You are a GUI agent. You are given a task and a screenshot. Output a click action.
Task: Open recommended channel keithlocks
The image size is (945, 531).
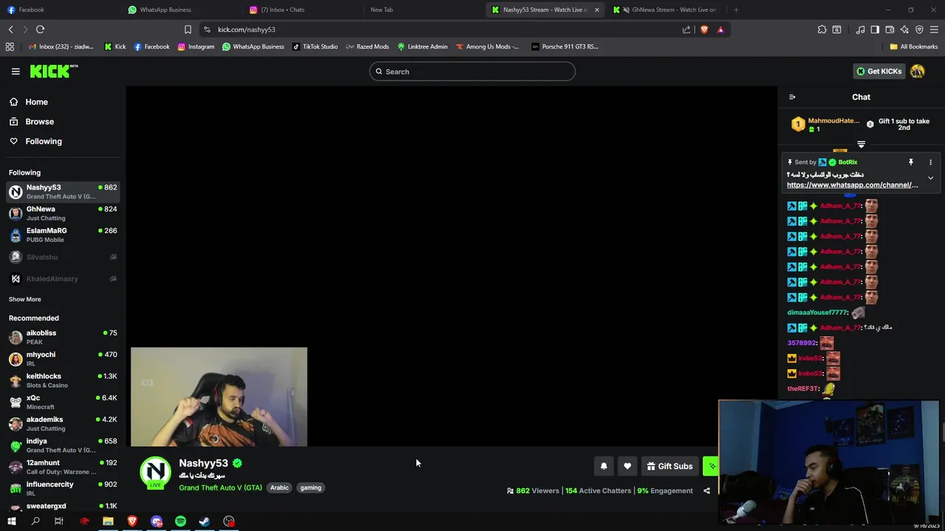point(63,381)
